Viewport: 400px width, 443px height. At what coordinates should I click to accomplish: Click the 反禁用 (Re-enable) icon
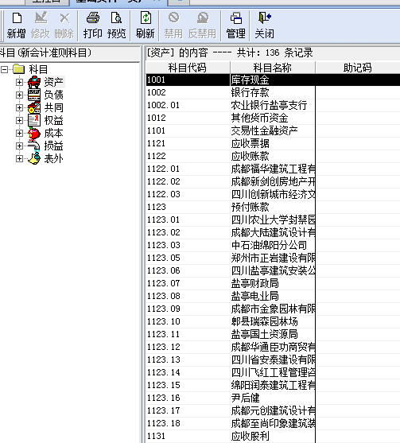click(x=203, y=17)
